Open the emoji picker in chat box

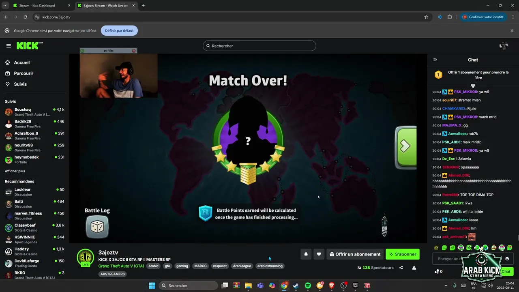pos(507,259)
